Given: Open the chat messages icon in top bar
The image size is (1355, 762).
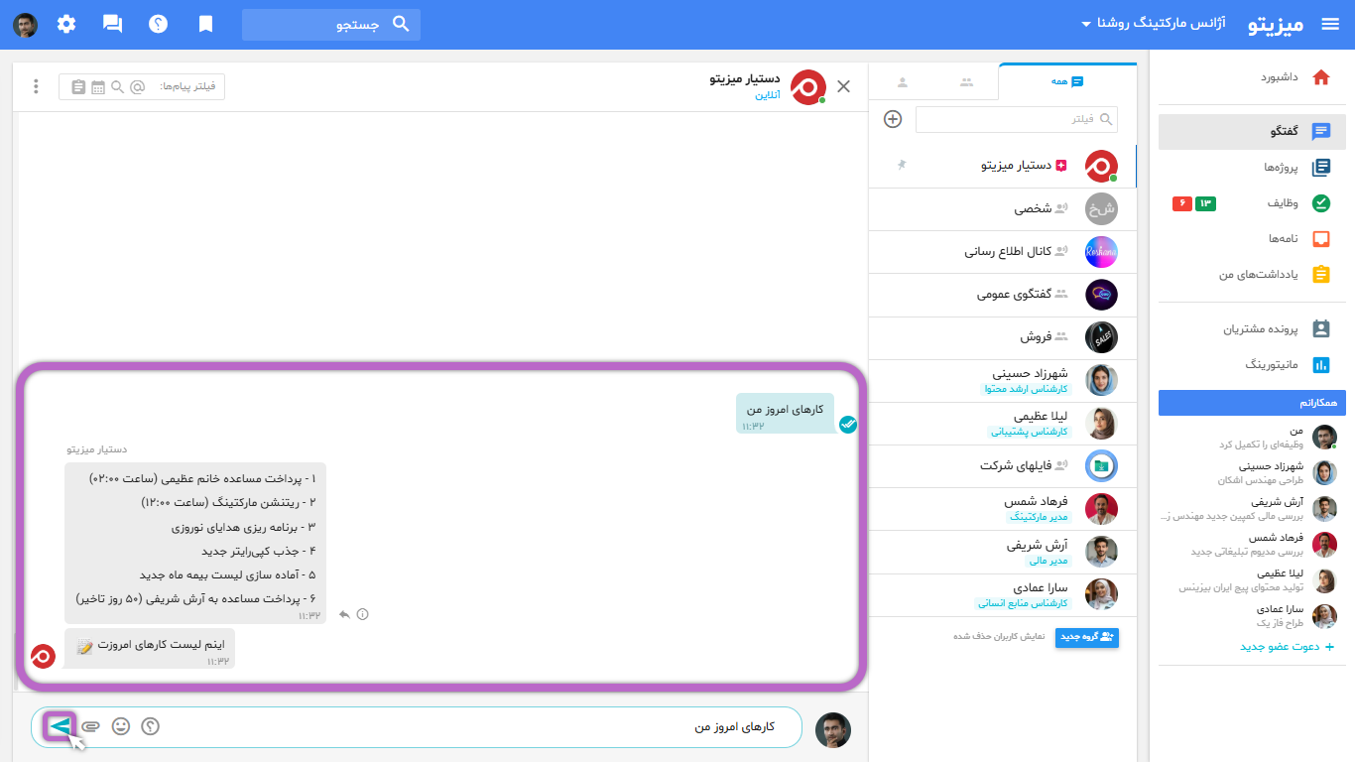Looking at the screenshot, I should (112, 24).
